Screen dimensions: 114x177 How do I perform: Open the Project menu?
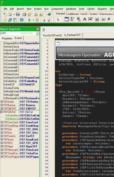(x=38, y=9)
